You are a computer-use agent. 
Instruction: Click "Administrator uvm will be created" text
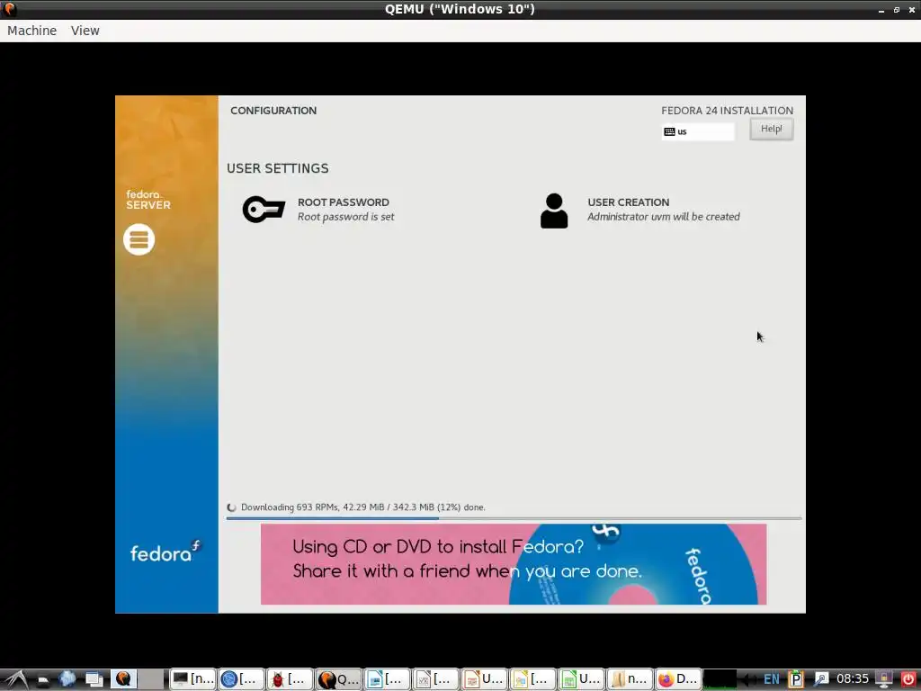coord(664,217)
